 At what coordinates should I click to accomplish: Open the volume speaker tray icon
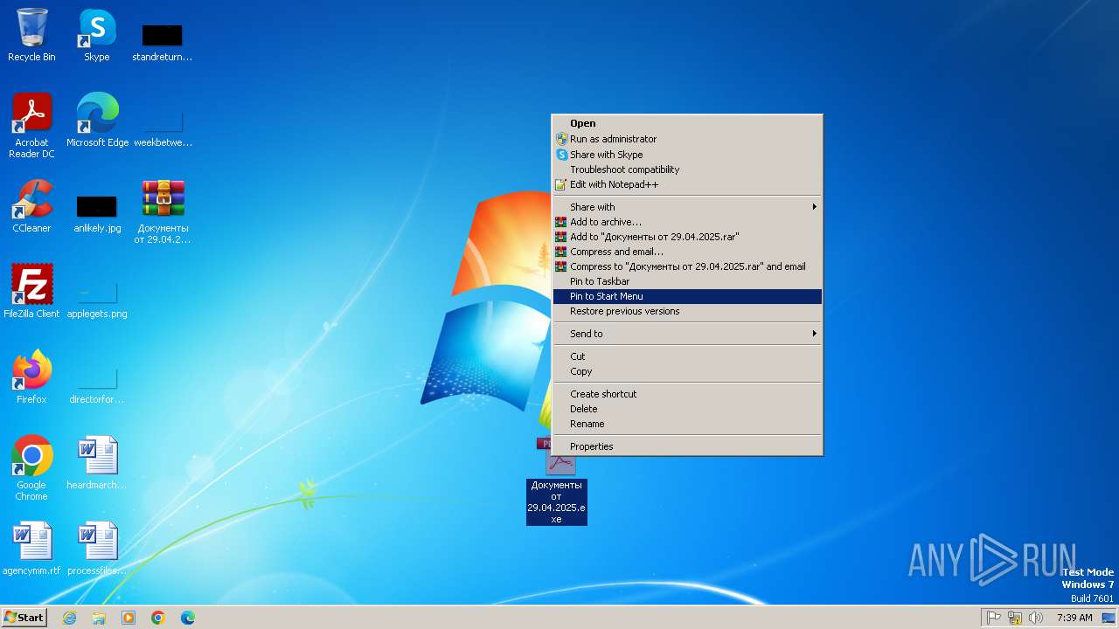click(1036, 618)
